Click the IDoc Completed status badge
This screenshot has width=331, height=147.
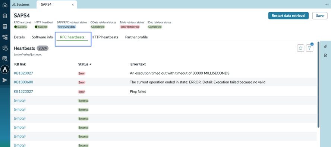click(x=155, y=27)
